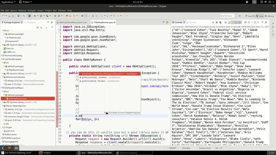Toggle Scroll Lock in Console toolbar

pyautogui.click(x=229, y=22)
